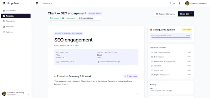Hide the Digital Acceptance section

(189, 75)
